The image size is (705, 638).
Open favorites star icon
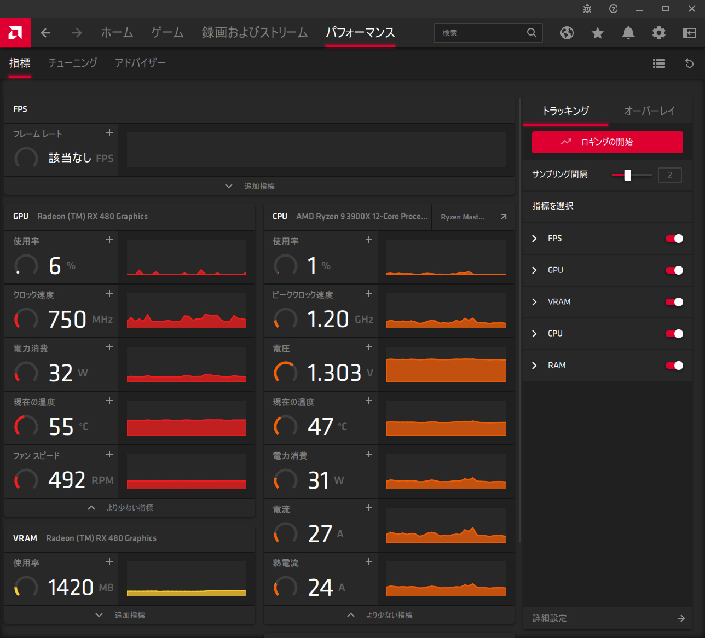598,33
